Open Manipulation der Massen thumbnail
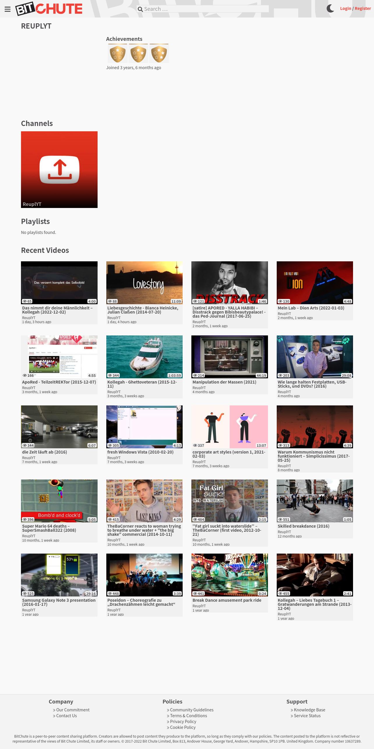 tap(230, 357)
